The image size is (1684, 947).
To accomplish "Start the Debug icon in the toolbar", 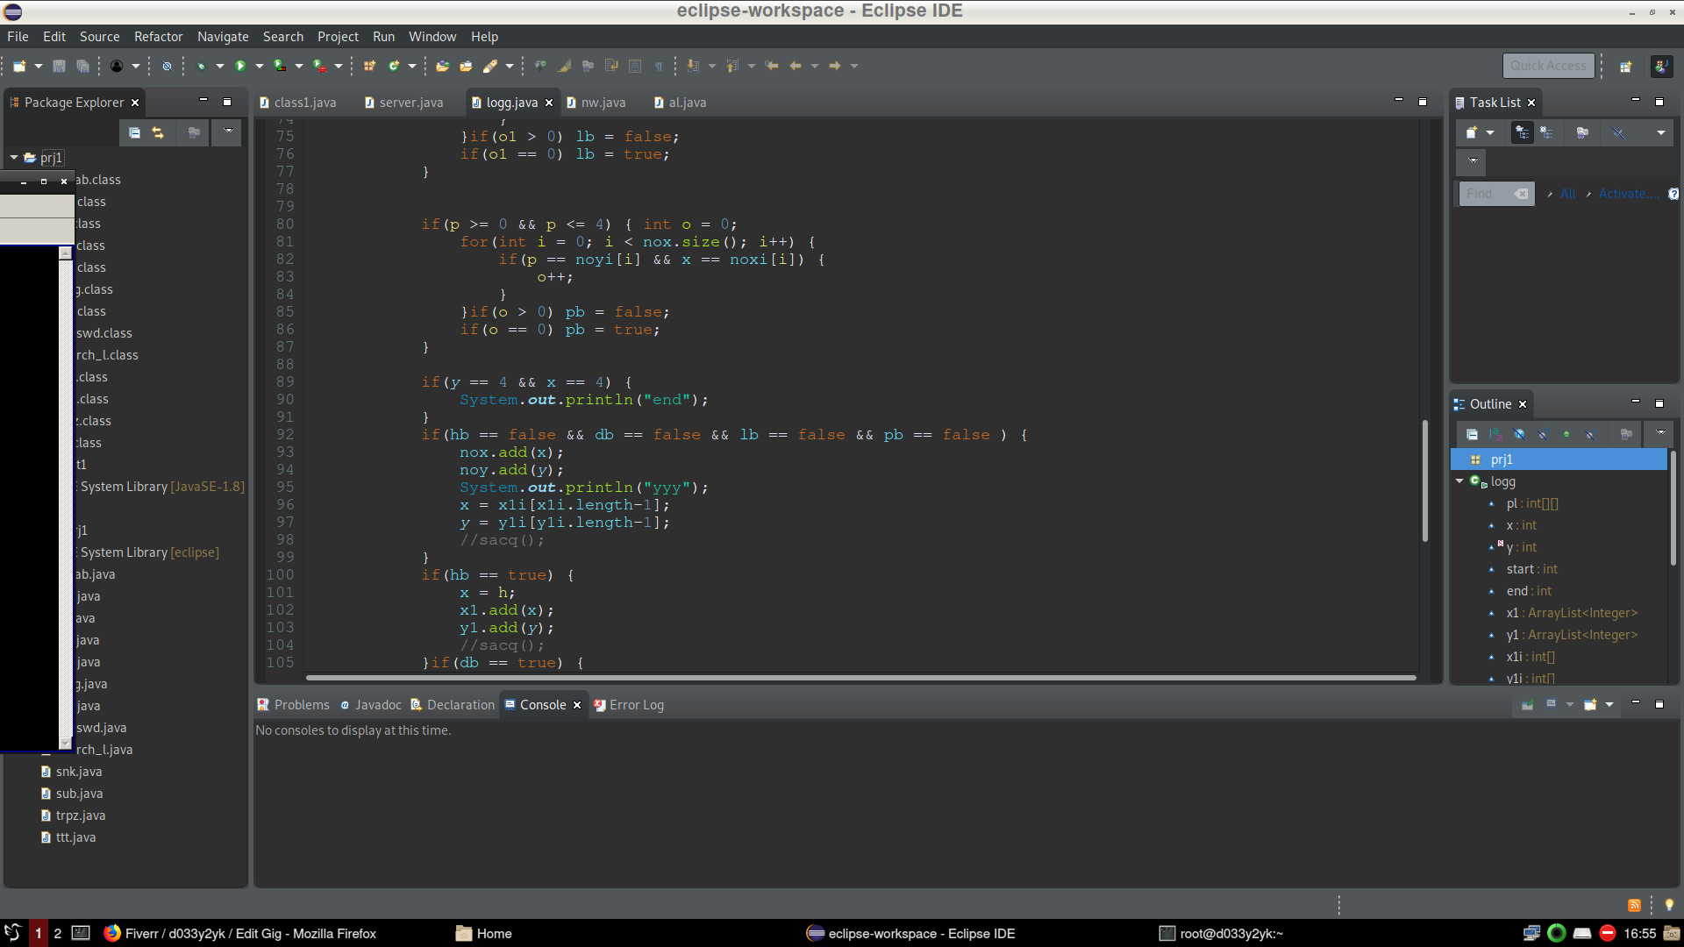I will (202, 66).
